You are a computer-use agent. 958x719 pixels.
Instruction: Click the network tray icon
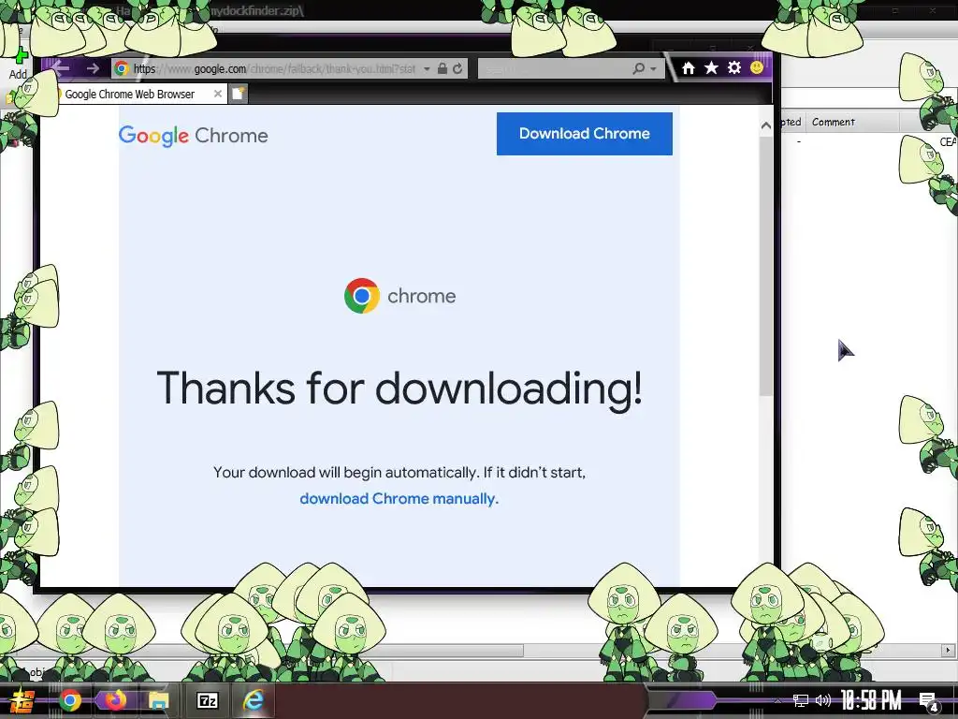pyautogui.click(x=801, y=700)
